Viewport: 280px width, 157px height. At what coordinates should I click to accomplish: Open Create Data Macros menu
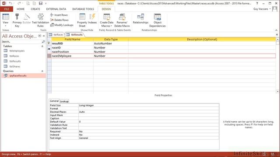107,20
